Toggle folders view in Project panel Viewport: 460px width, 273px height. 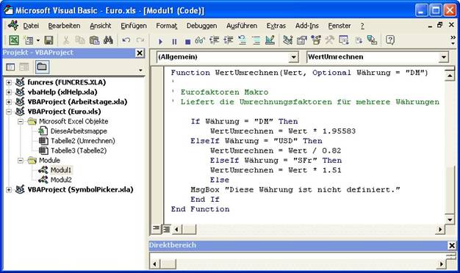[x=42, y=67]
